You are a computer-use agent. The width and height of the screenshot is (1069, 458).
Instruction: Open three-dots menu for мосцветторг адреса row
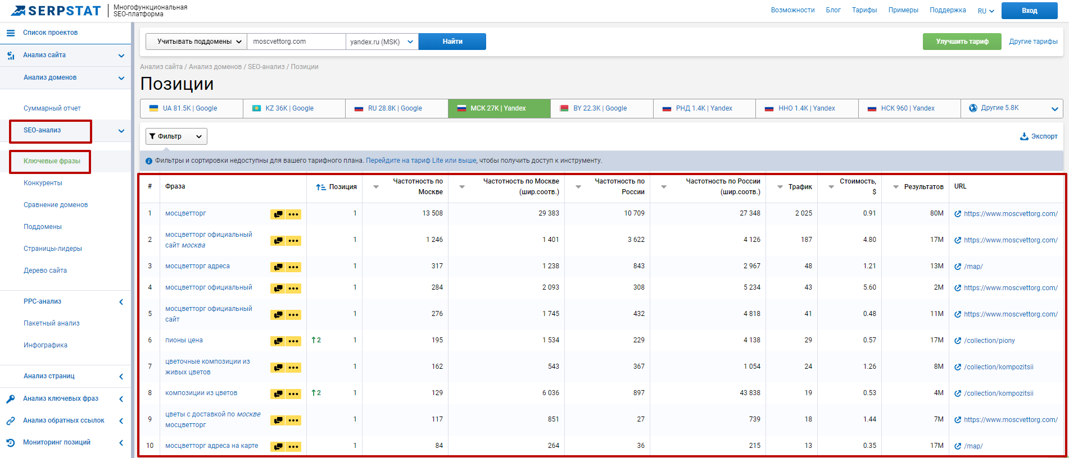(293, 267)
